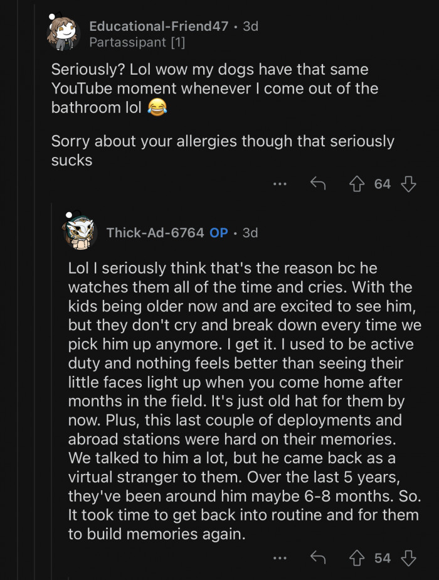Viewport: 439px width, 580px height.
Task: Open Educational-Friend47's avatar
Action: coord(63,33)
